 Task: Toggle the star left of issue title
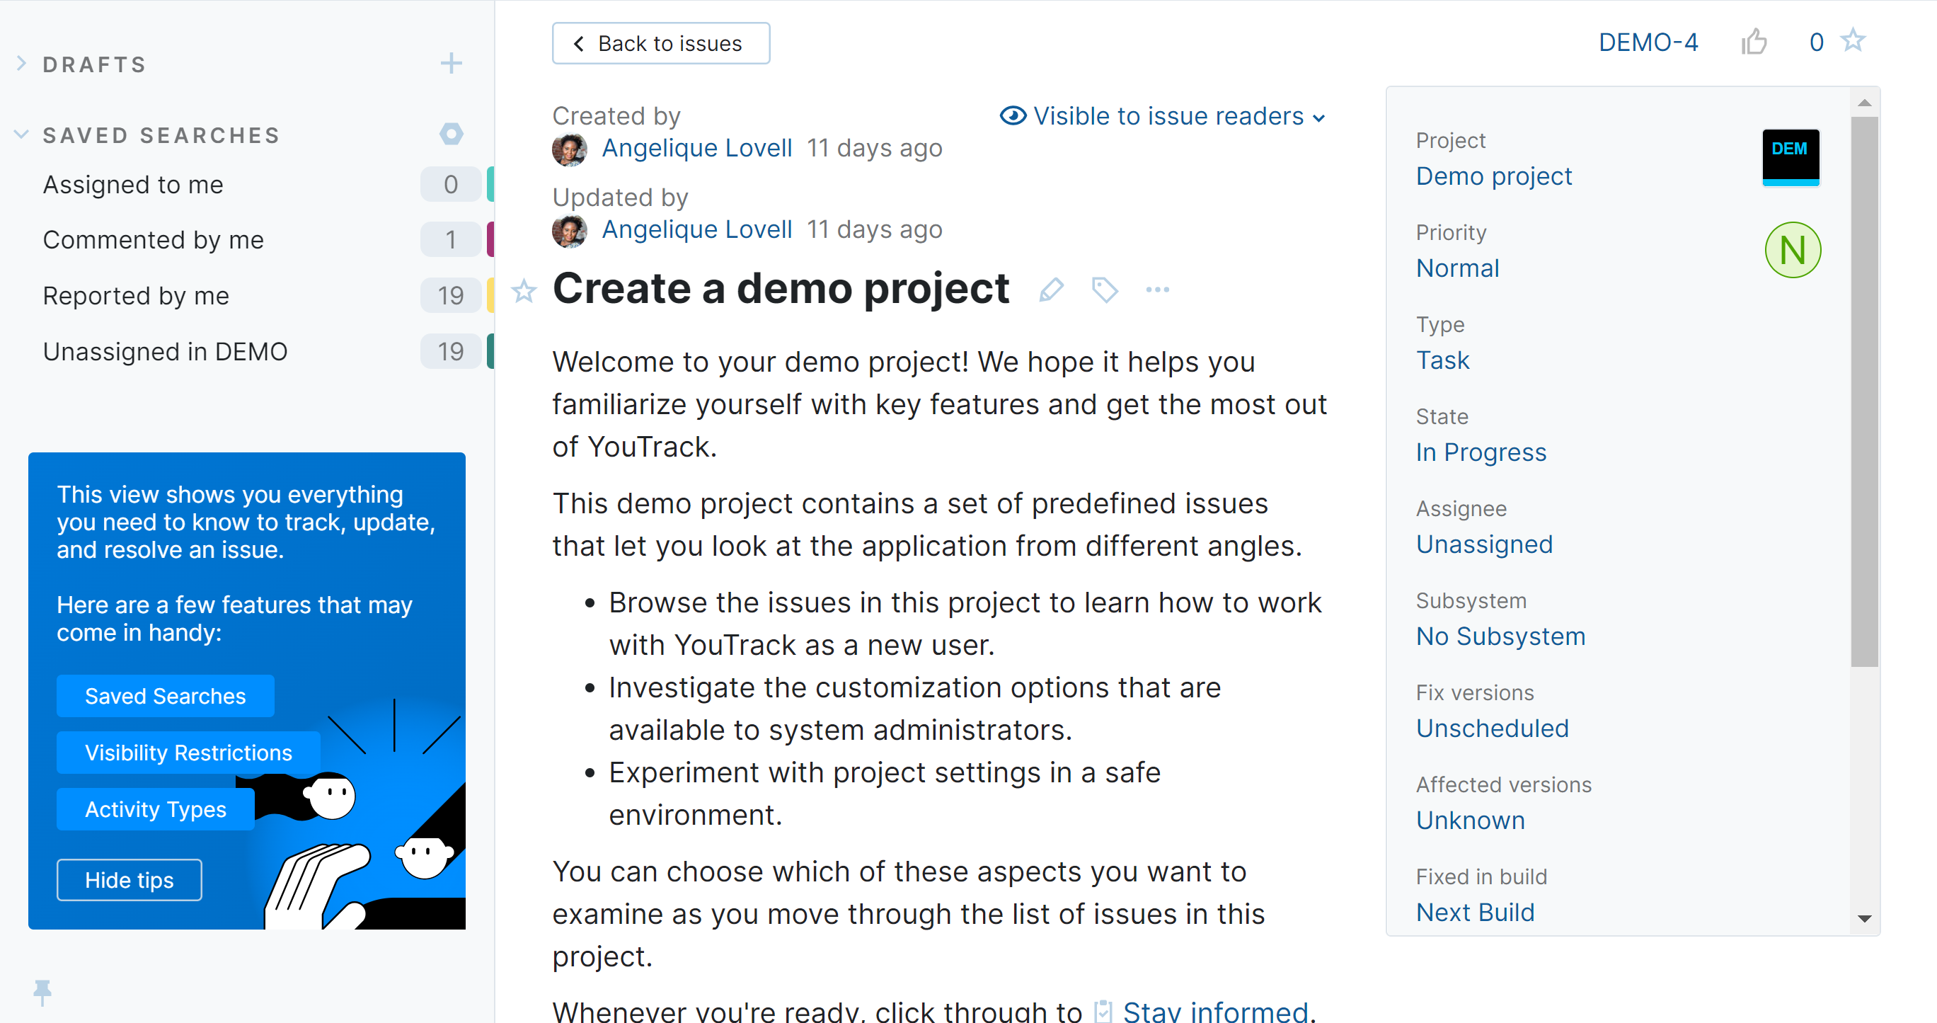point(524,291)
